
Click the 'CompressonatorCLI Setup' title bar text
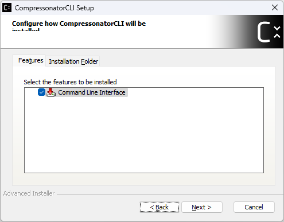(x=55, y=8)
